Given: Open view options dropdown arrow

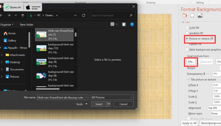Looking at the screenshot, I should (x=117, y=24).
